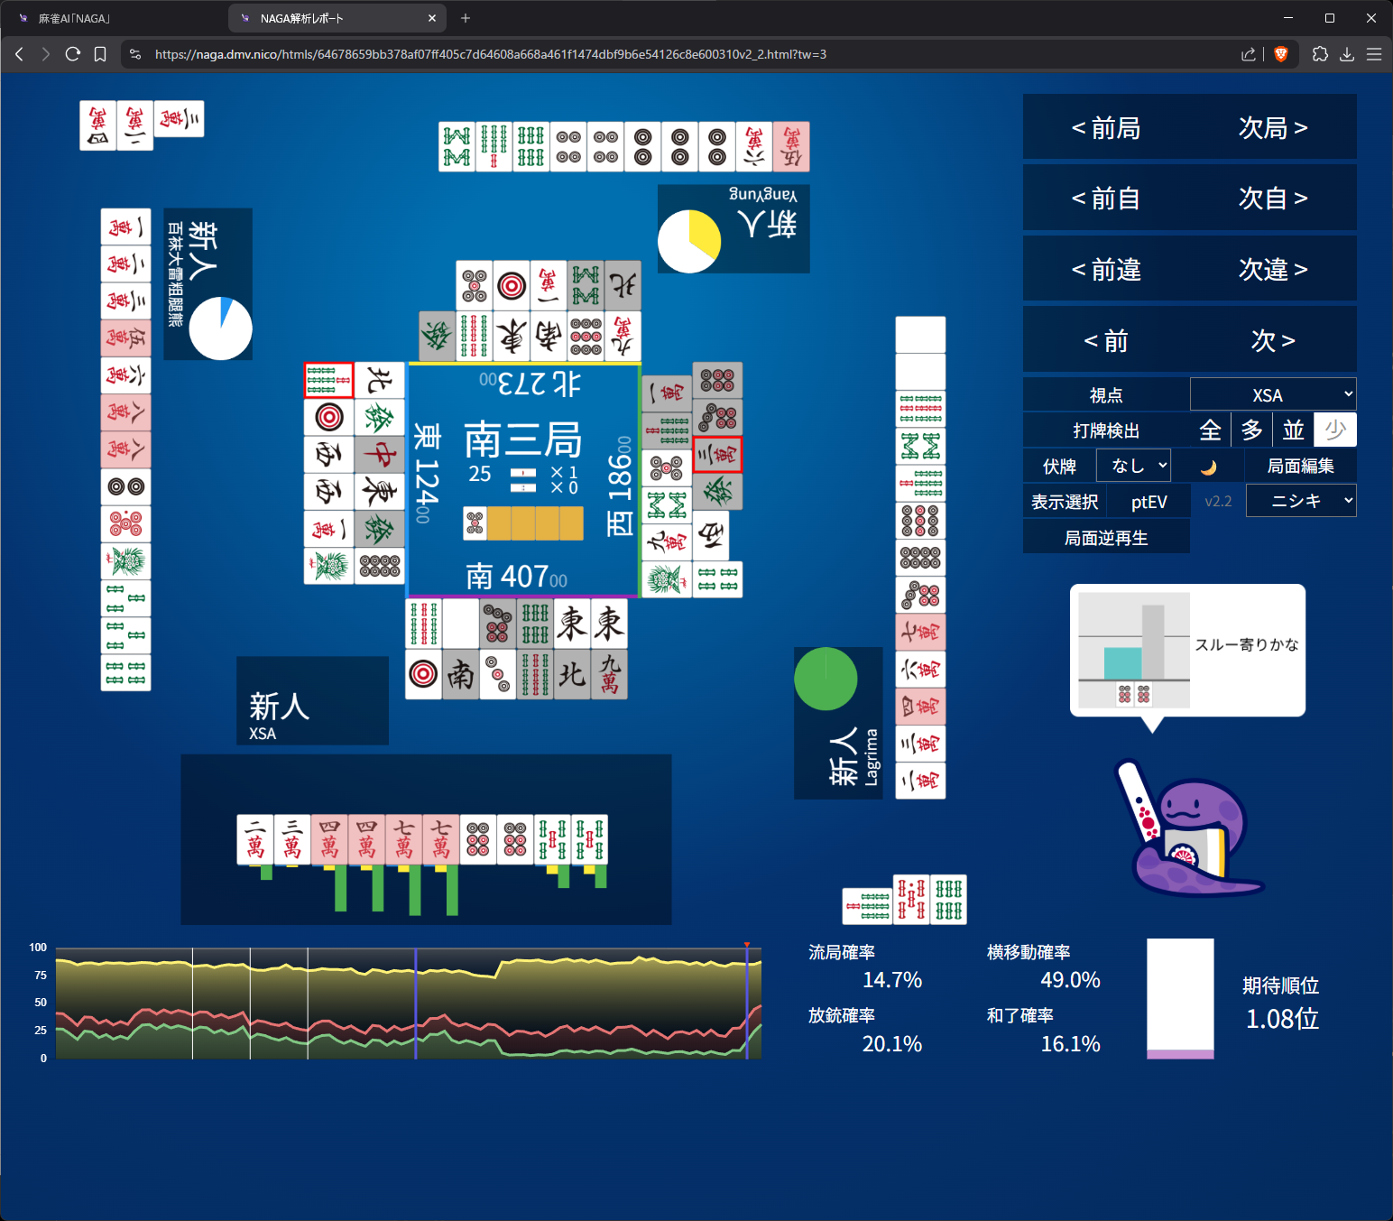Open the ニシキ model dropdown

click(1300, 501)
